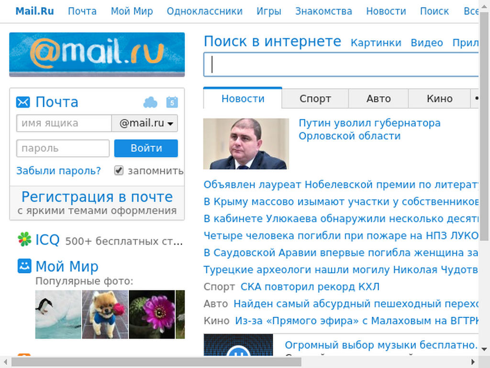This screenshot has height=368, width=490.
Task: Open the Мой Мир heading link
Action: [x=67, y=266]
